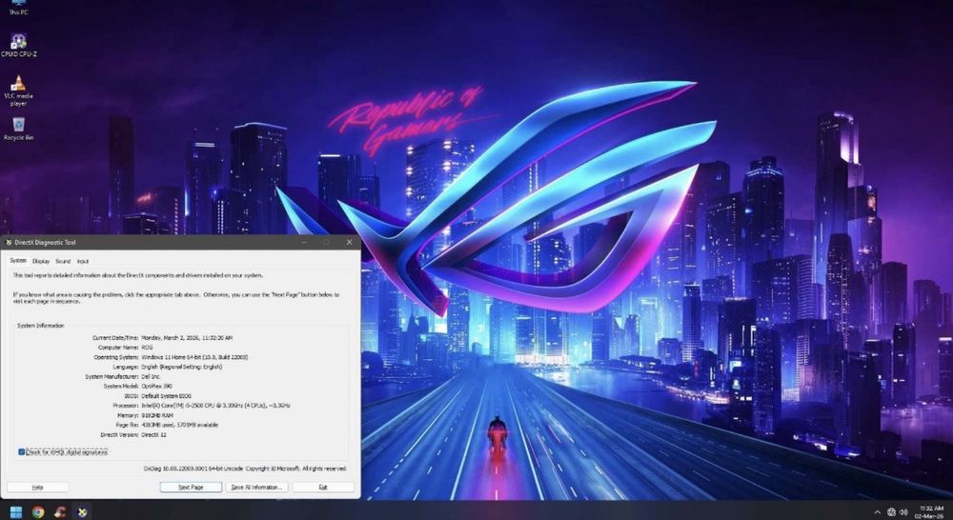Open the Recycle Bin desktop icon
Image resolution: width=953 pixels, height=520 pixels.
[18, 129]
